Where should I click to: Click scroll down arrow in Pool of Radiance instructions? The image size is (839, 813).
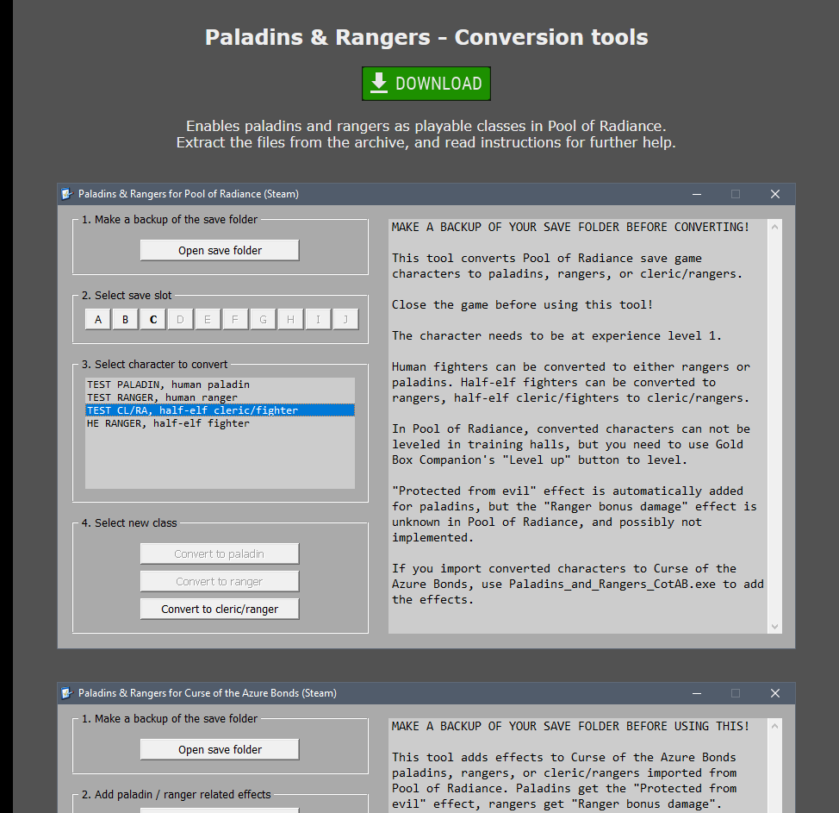pyautogui.click(x=774, y=626)
